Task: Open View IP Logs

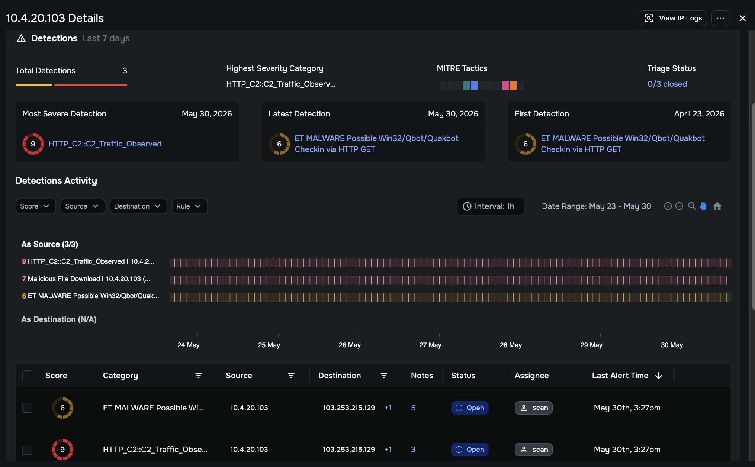Action: click(x=672, y=18)
